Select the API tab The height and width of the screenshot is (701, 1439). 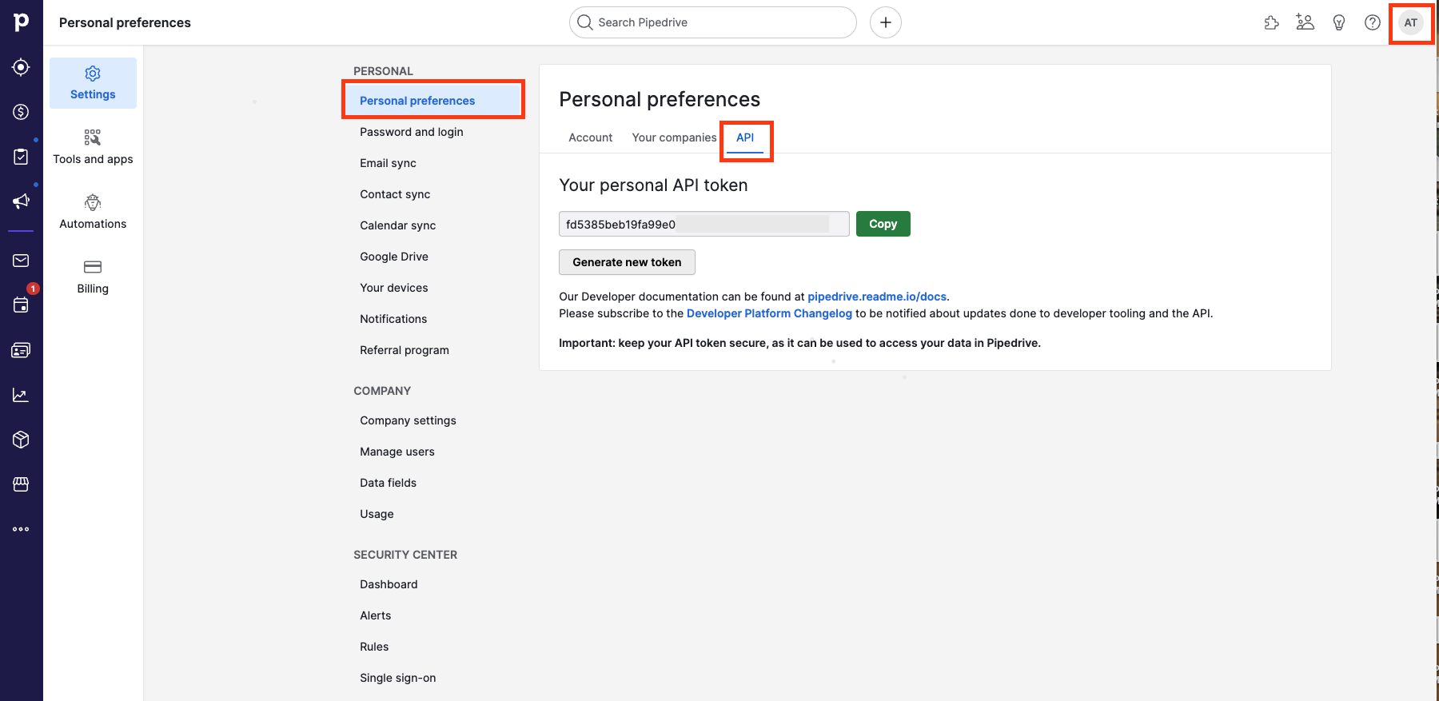coord(745,137)
